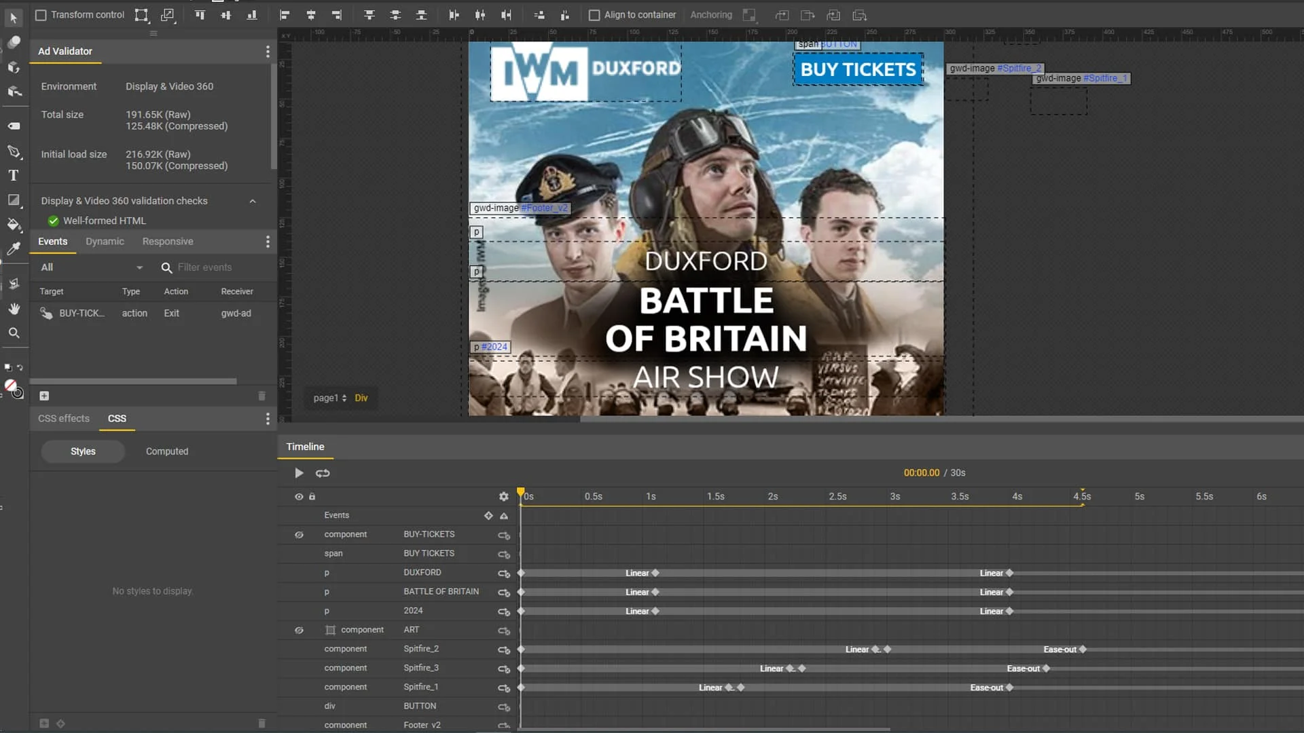1304x733 pixels.
Task: Open the Ad Validator tab
Action: click(x=65, y=52)
